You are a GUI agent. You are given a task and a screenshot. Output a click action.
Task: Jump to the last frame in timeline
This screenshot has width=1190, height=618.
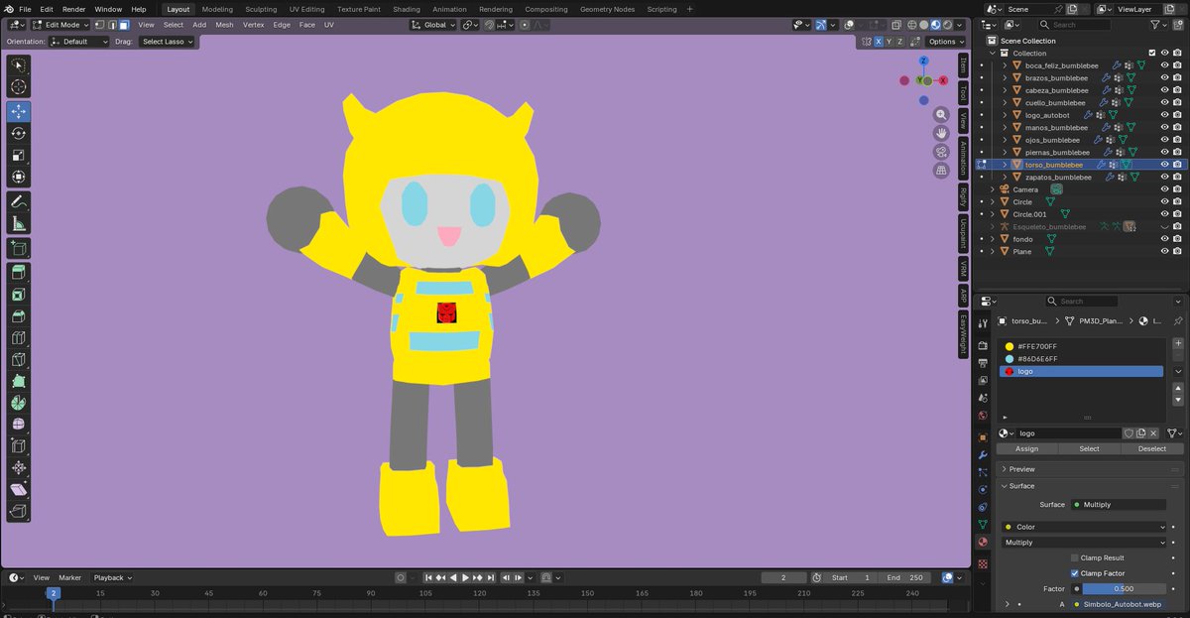tap(491, 577)
